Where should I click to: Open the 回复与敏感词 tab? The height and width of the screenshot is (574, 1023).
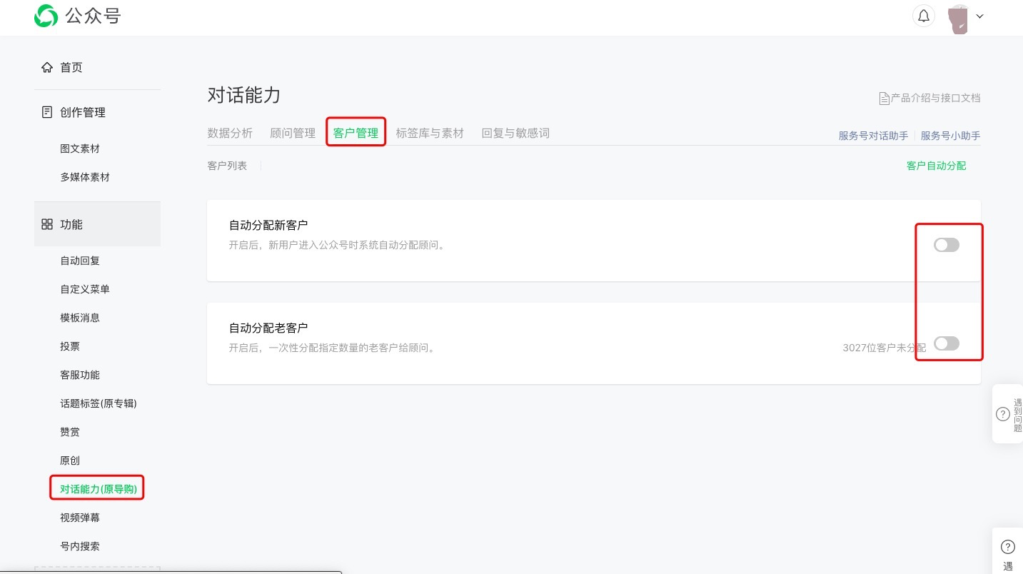tap(515, 133)
